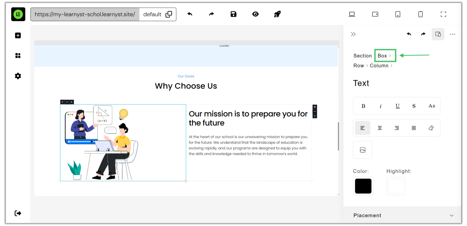This screenshot has width=467, height=226.
Task: Publish the site with the rocket icon
Action: click(x=277, y=14)
